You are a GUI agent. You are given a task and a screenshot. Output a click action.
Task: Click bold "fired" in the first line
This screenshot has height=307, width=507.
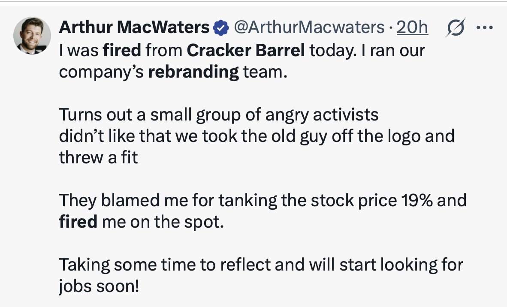(x=122, y=50)
